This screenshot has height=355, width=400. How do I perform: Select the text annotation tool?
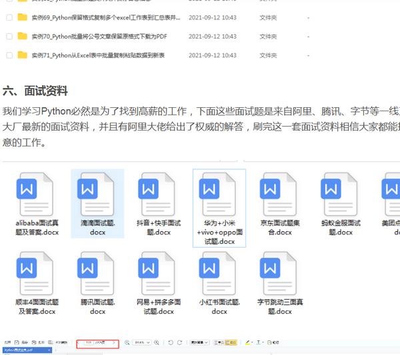point(259,342)
